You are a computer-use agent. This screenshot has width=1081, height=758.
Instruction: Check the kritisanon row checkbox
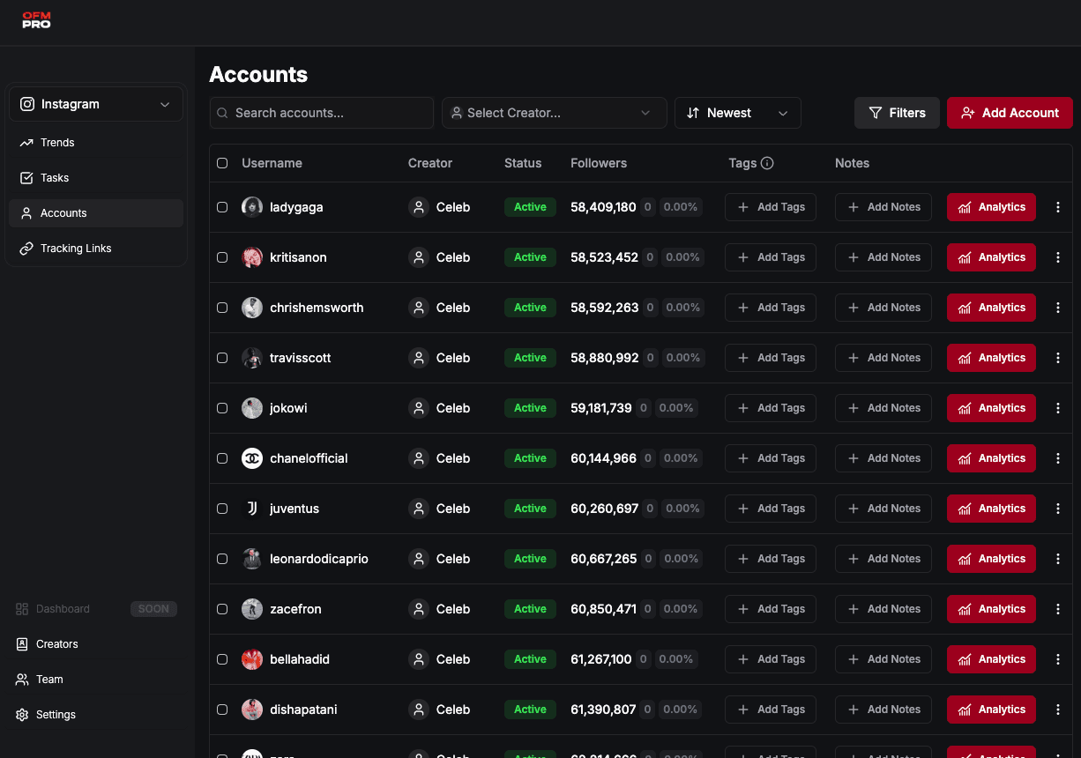pyautogui.click(x=222, y=257)
